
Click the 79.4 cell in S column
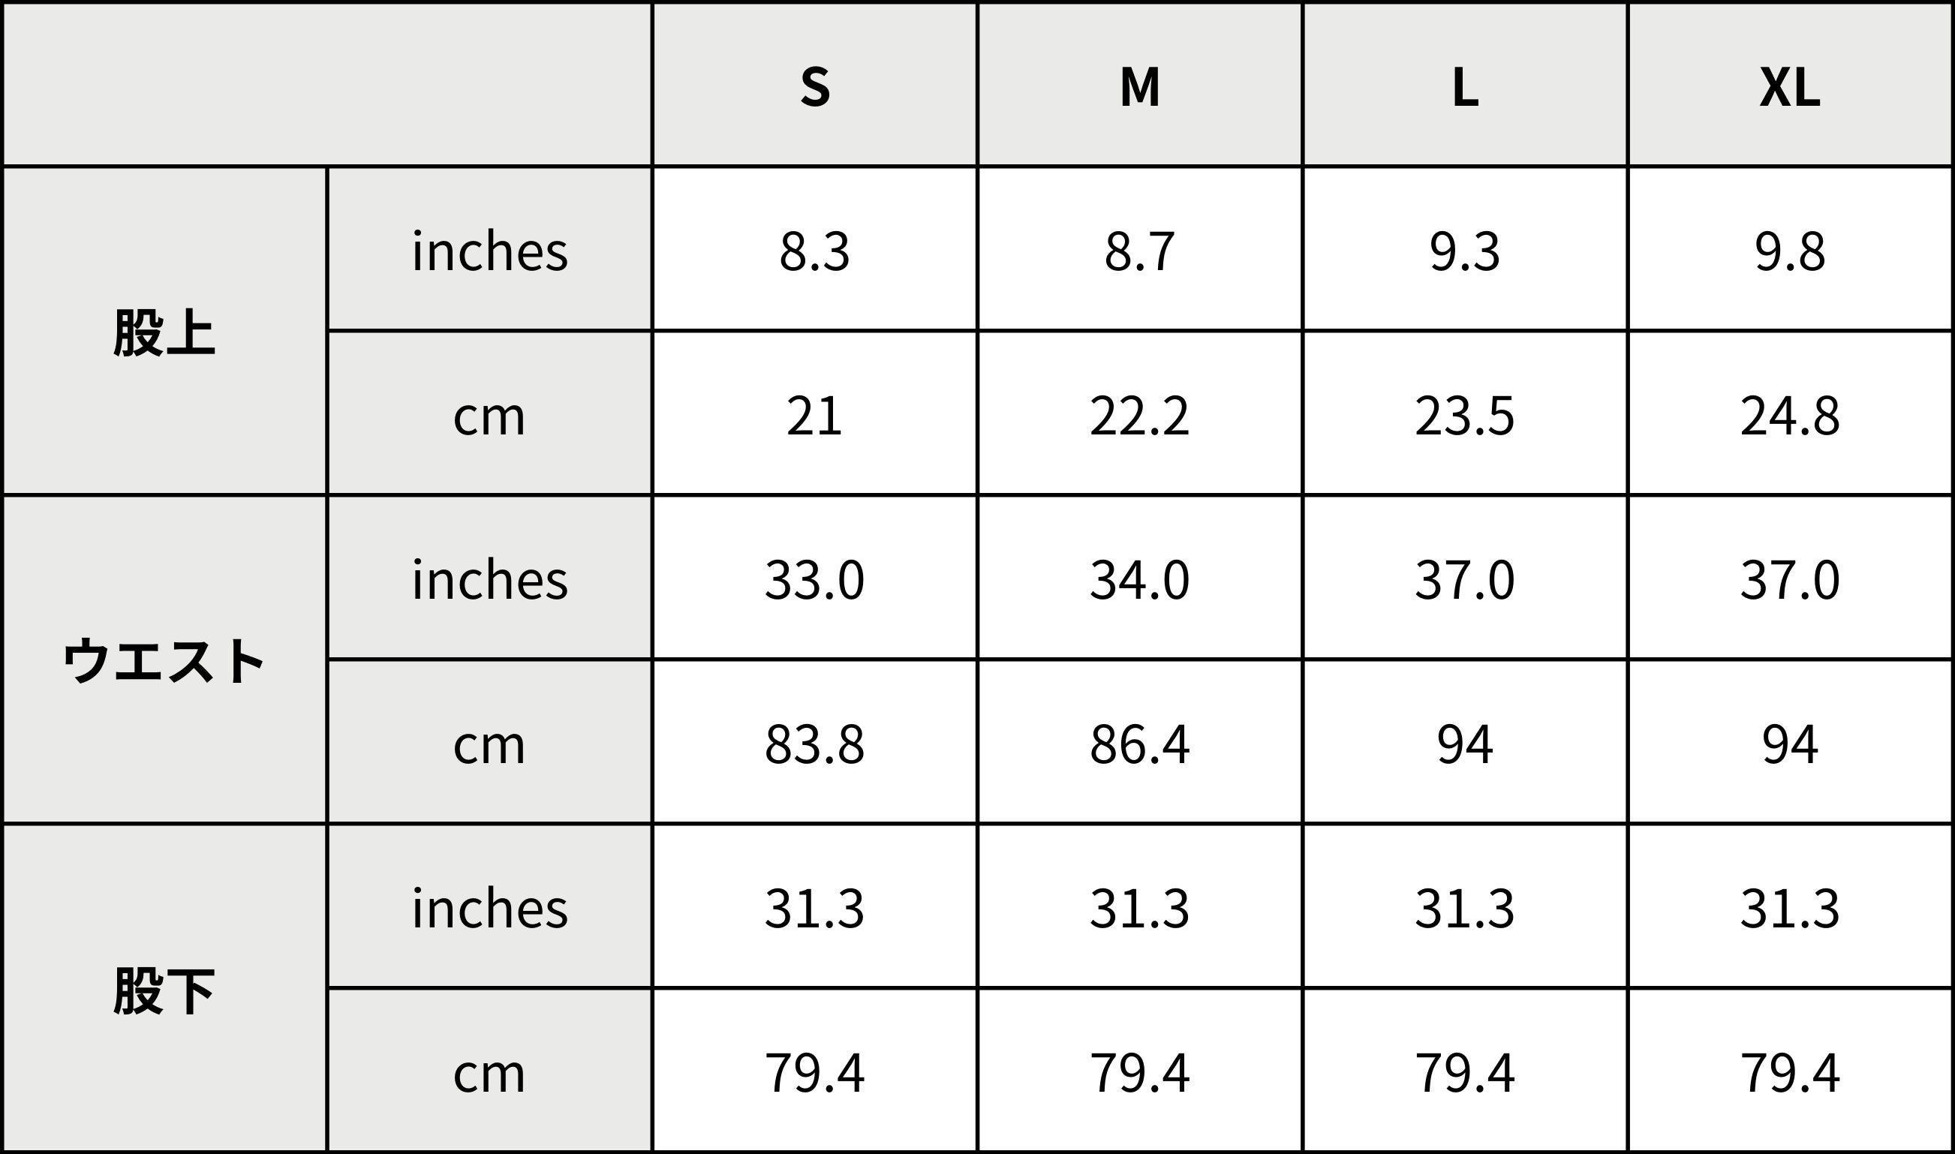tap(814, 1072)
